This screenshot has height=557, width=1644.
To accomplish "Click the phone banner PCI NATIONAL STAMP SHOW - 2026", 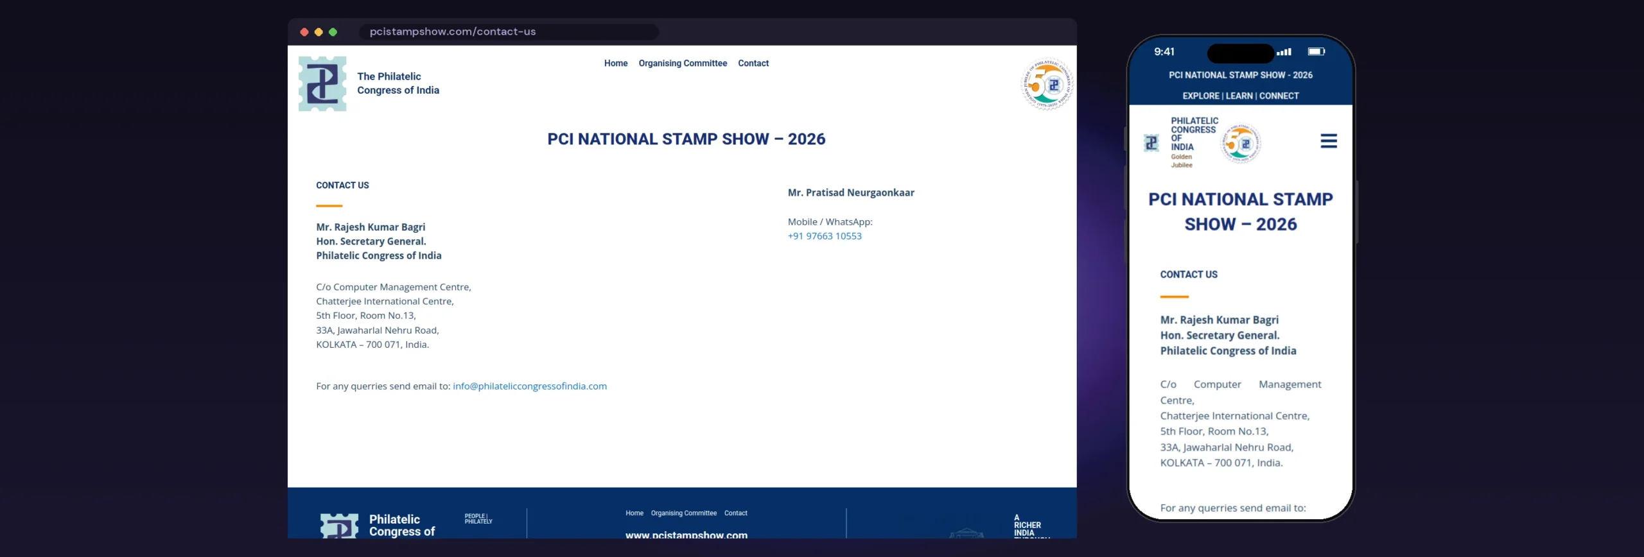I will pyautogui.click(x=1241, y=75).
